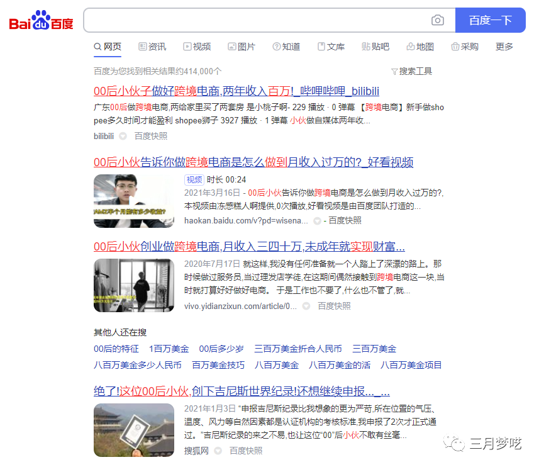The image size is (539, 467).
Task: Search related term 三百万美金折合人民币
Action: [298, 349]
